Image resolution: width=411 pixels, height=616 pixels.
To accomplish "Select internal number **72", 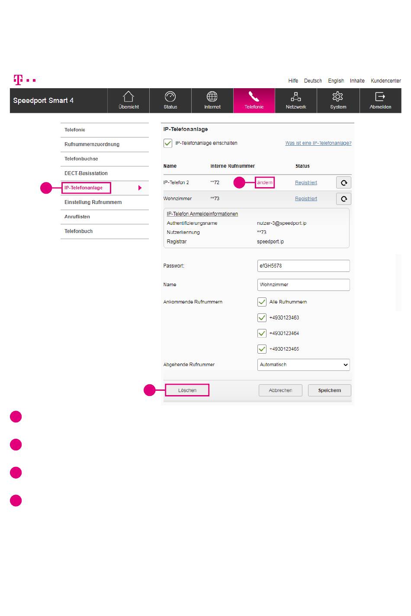I will pos(215,182).
